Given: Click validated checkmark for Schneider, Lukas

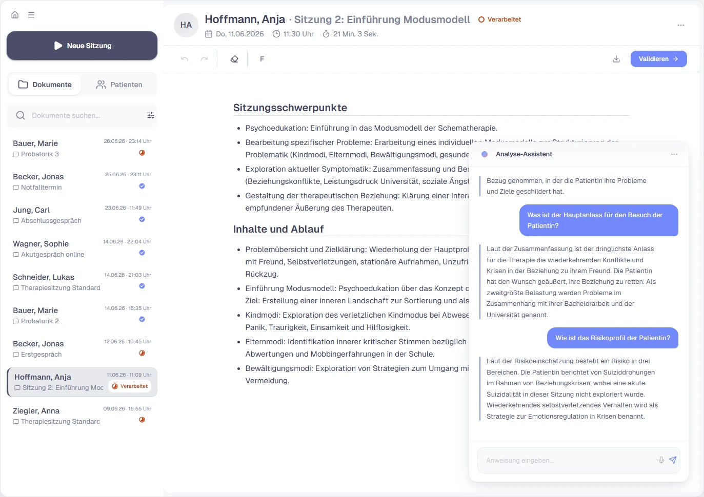Looking at the screenshot, I should pyautogui.click(x=142, y=286).
